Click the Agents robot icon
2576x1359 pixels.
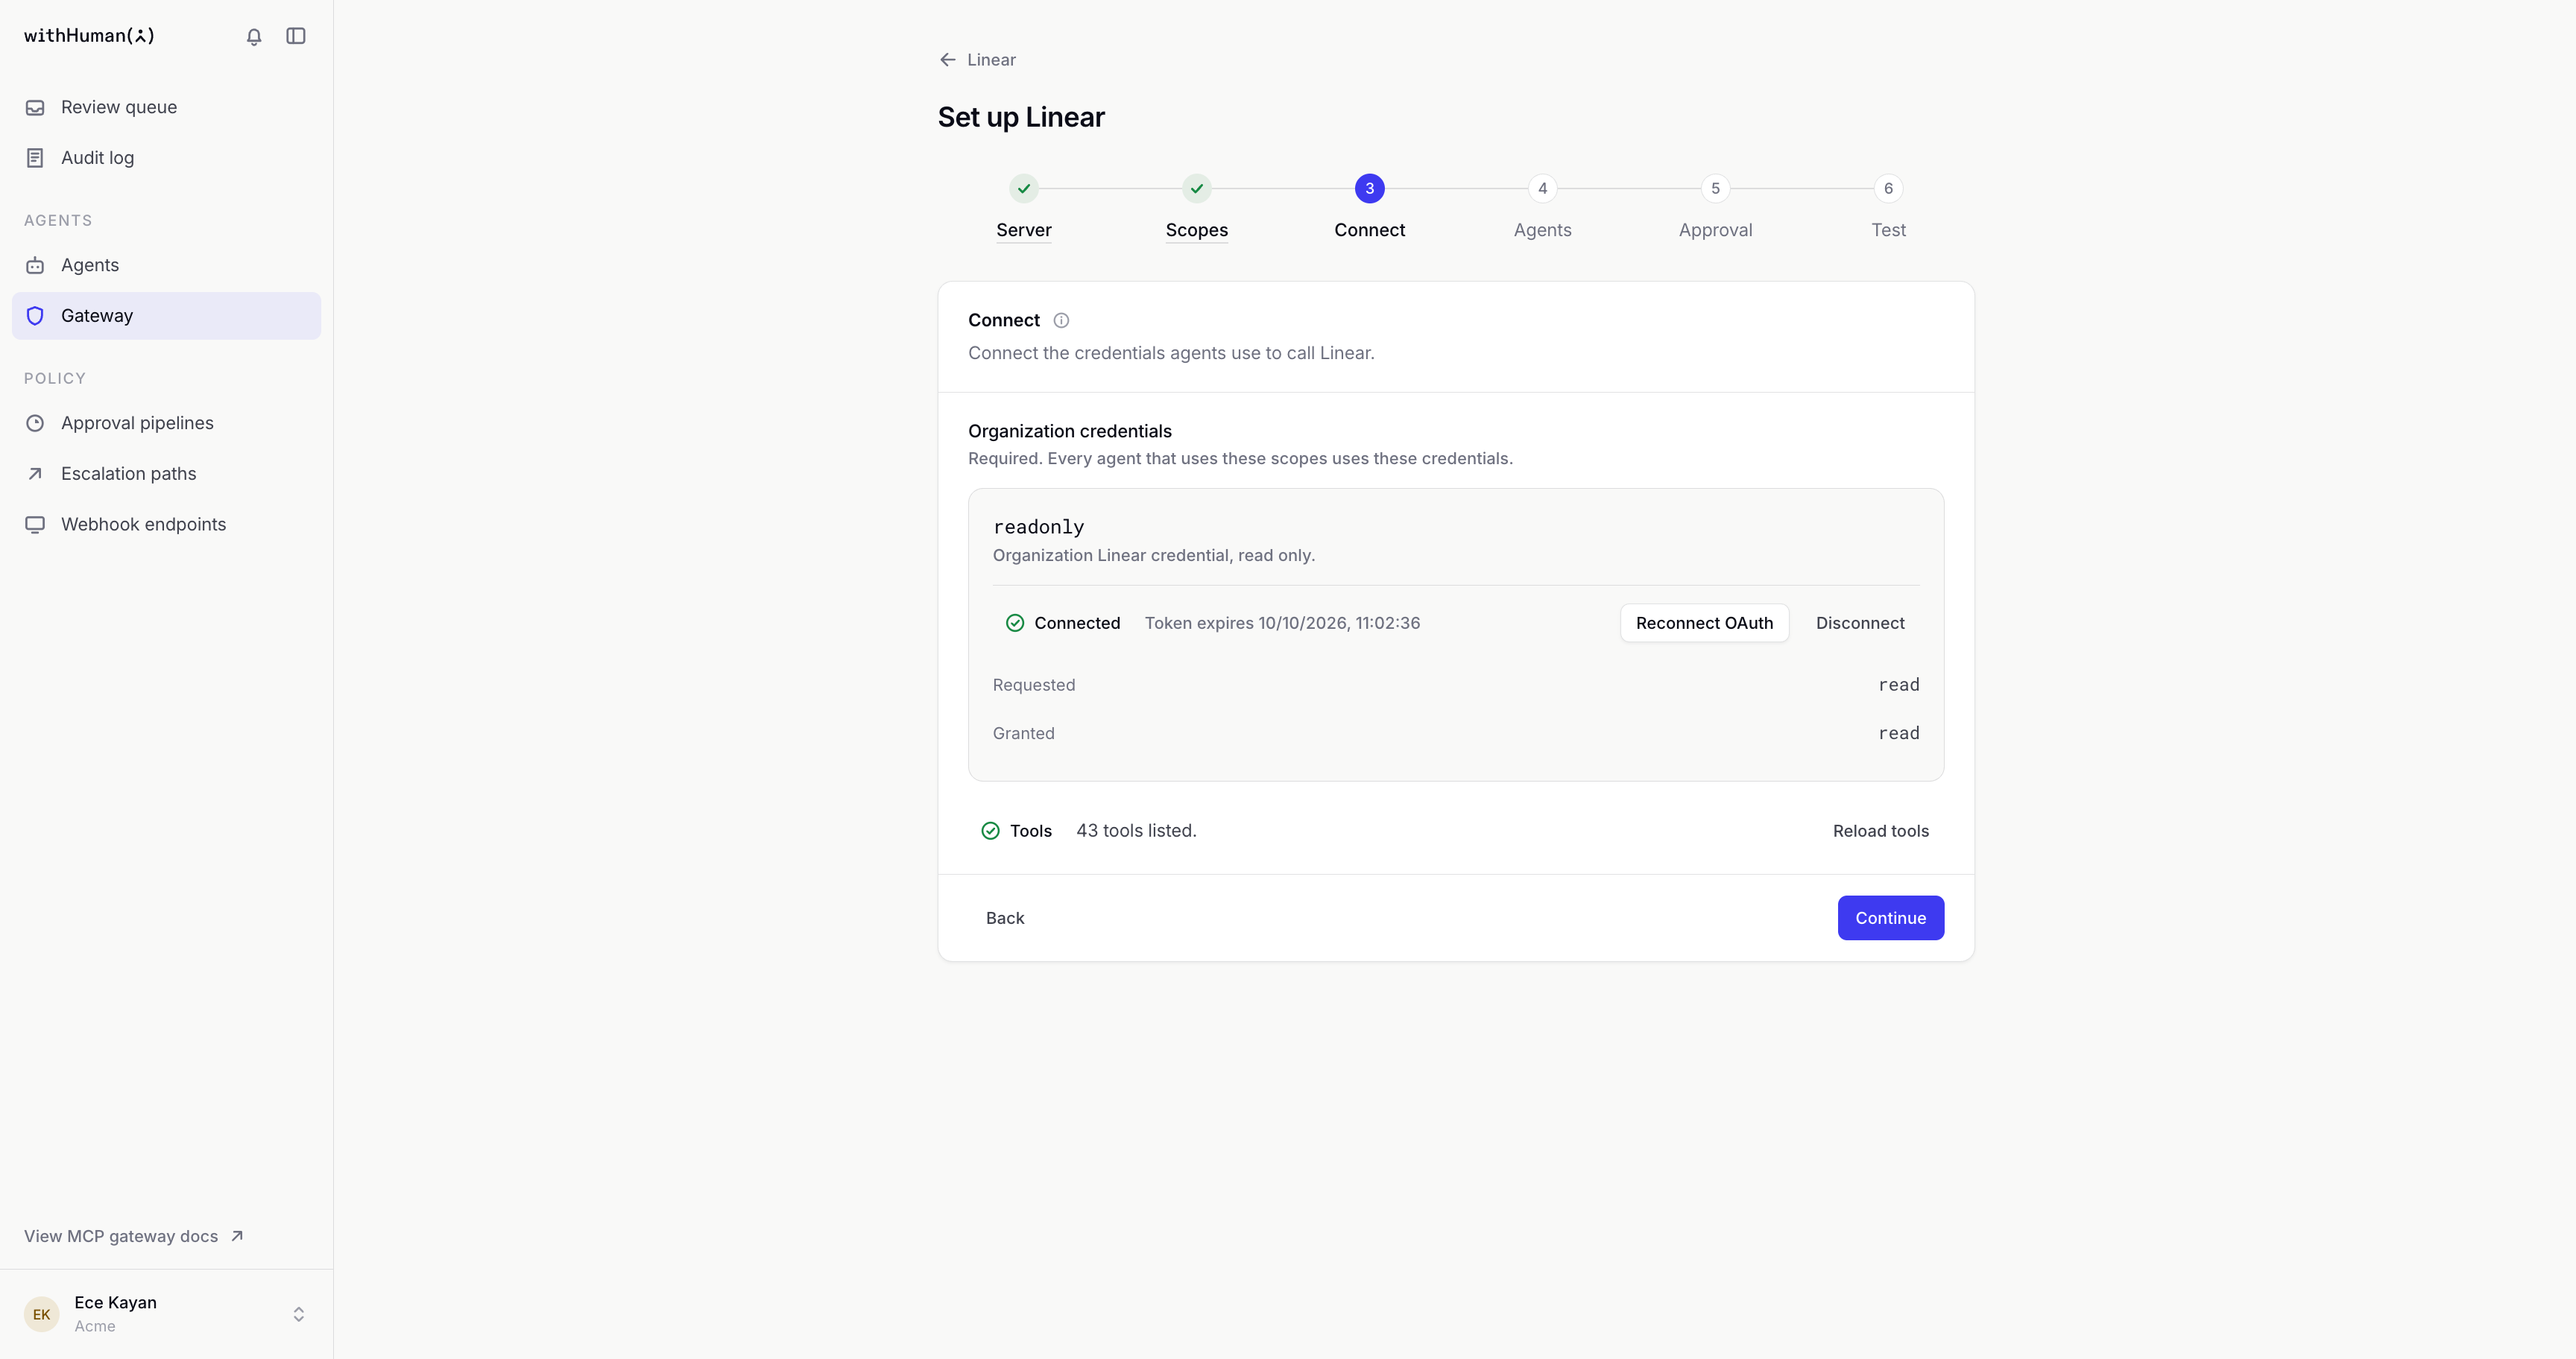[x=35, y=266]
